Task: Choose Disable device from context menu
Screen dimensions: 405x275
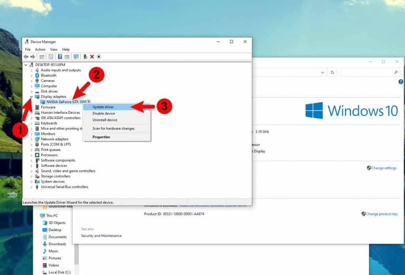Action: point(117,113)
